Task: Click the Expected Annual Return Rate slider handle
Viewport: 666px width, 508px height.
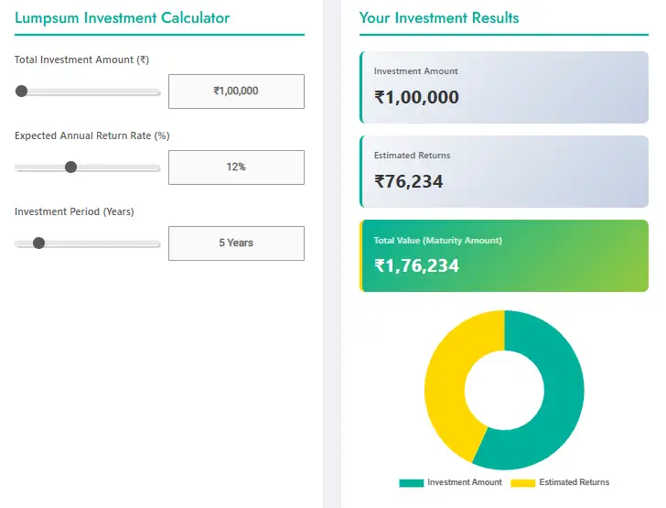Action: click(70, 168)
